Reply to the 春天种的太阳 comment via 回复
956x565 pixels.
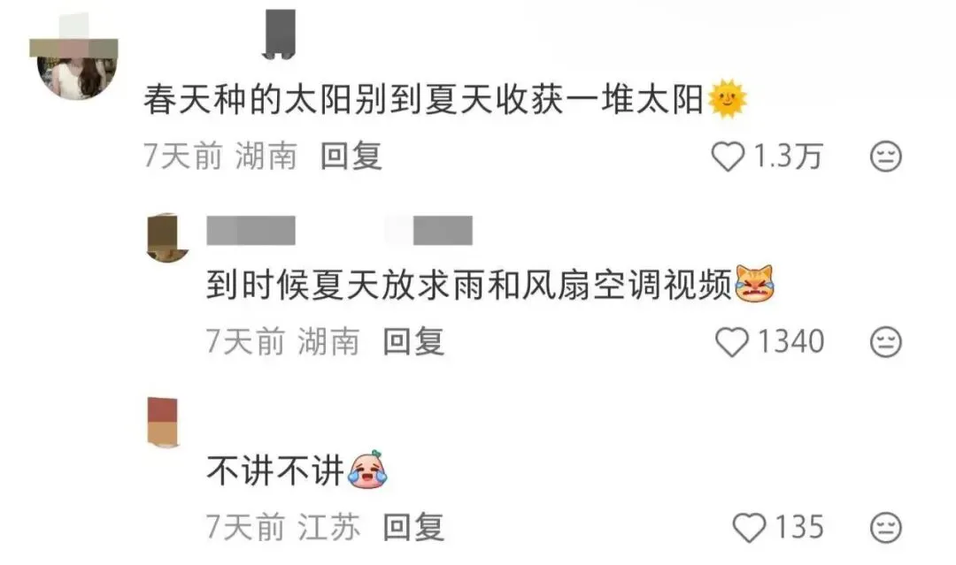coord(351,157)
